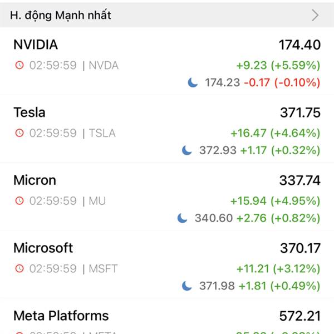
Task: Click the clock icon under Microsoft
Action: [x=19, y=268]
